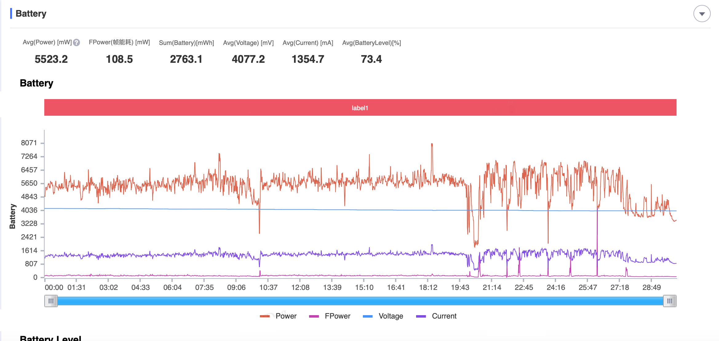Toggle the Voltage series in the legend
The width and height of the screenshot is (719, 341).
click(383, 316)
